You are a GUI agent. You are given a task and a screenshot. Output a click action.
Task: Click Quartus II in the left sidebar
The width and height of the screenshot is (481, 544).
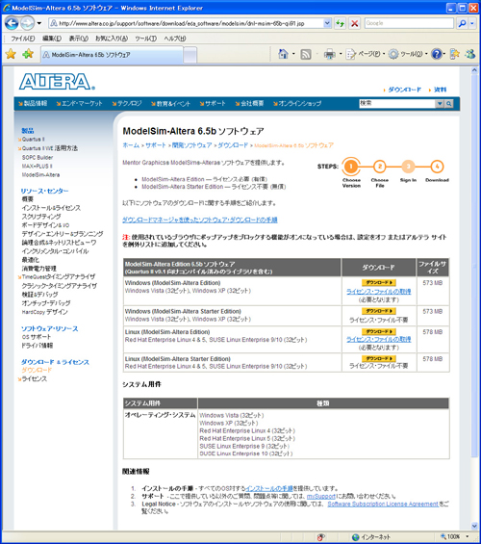pyautogui.click(x=34, y=139)
